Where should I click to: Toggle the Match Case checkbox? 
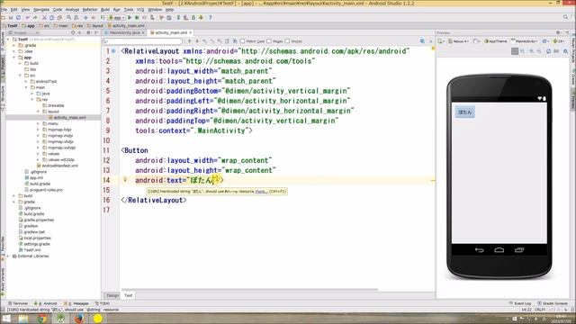click(242, 41)
